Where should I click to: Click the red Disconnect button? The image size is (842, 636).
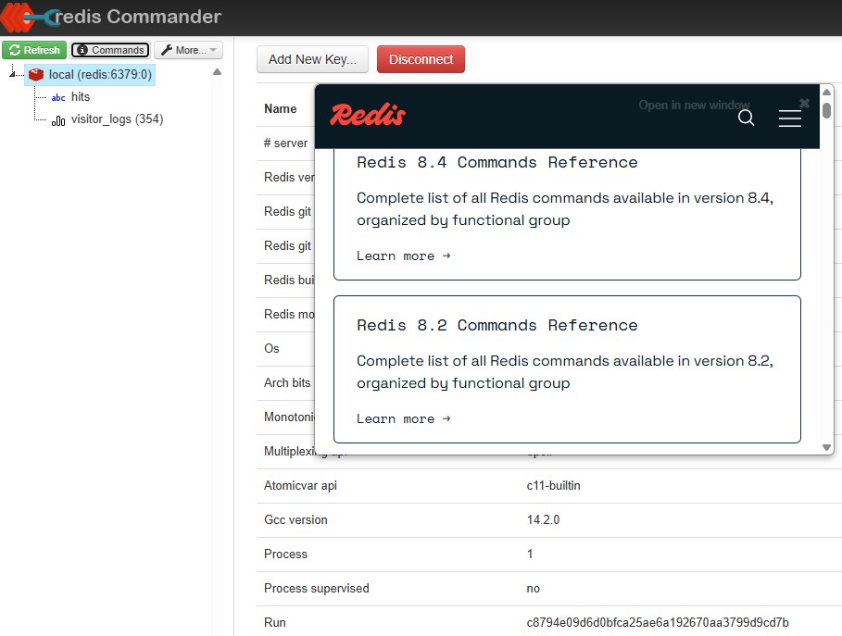click(x=421, y=59)
